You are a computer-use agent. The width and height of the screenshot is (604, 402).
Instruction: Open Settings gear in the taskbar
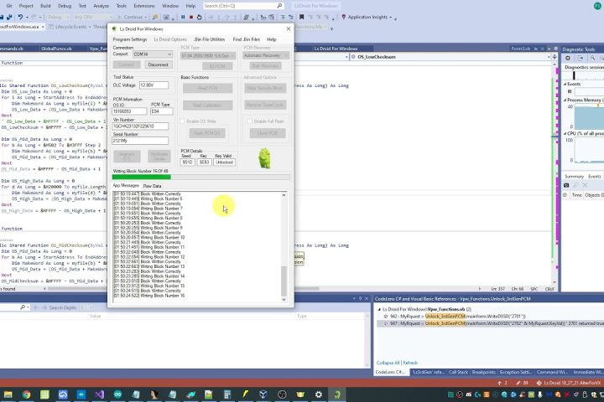(319, 394)
